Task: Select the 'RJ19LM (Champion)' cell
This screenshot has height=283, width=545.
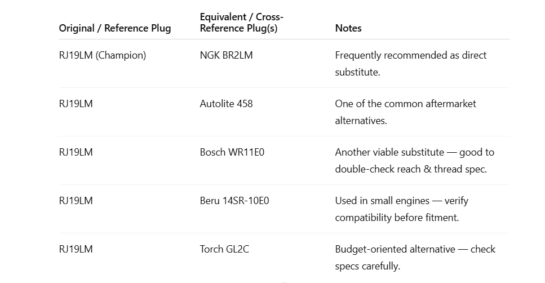Action: tap(102, 55)
